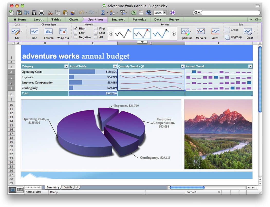Viewport: 270px width, 207px height.
Task: Enable the Low markers checkbox
Action: pos(76,33)
